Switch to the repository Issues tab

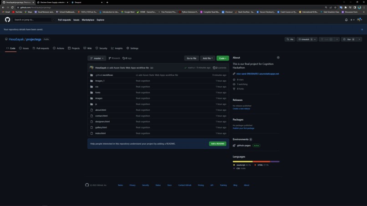click(x=24, y=48)
